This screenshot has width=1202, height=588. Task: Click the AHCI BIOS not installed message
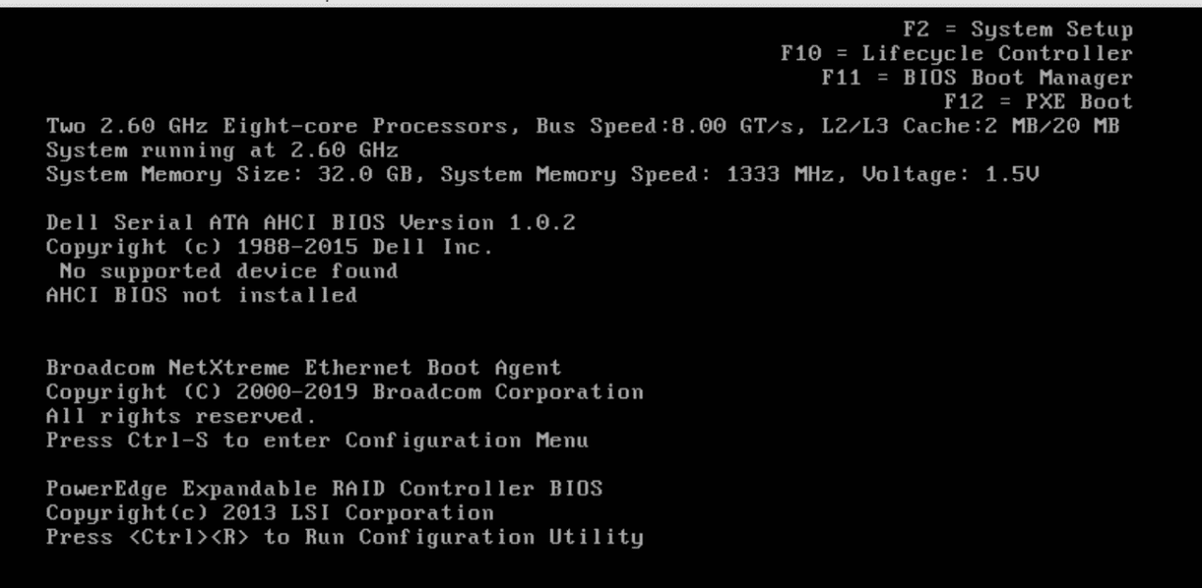[201, 295]
